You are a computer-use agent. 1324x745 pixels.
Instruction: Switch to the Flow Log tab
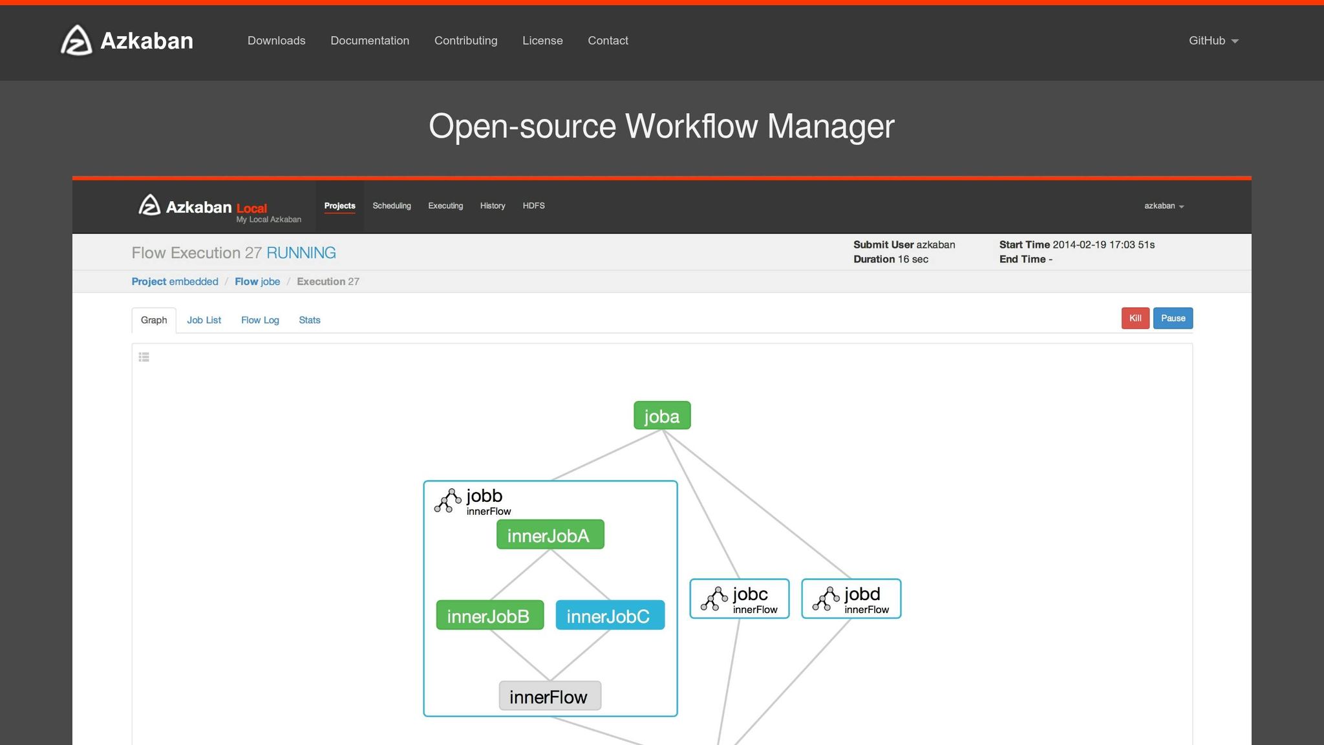tap(260, 320)
